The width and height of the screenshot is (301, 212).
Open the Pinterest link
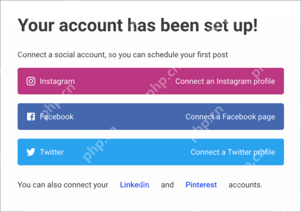point(201,185)
